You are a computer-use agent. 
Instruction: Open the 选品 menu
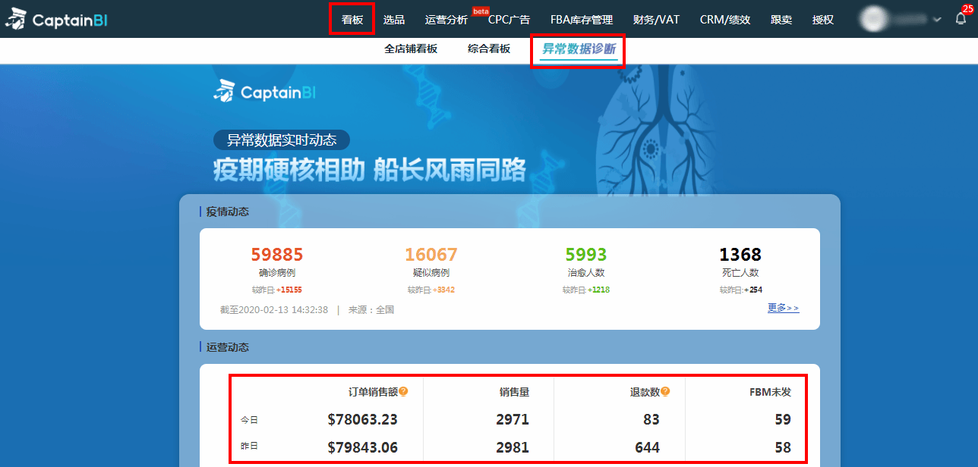coord(394,20)
